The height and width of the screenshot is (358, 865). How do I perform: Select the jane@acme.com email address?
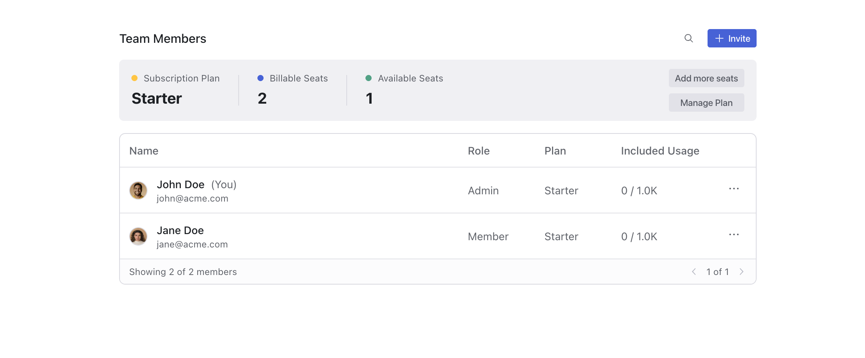coord(192,244)
